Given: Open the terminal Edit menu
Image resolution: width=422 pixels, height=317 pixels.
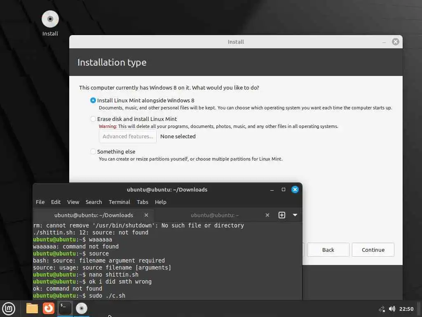Looking at the screenshot, I should coord(56,202).
